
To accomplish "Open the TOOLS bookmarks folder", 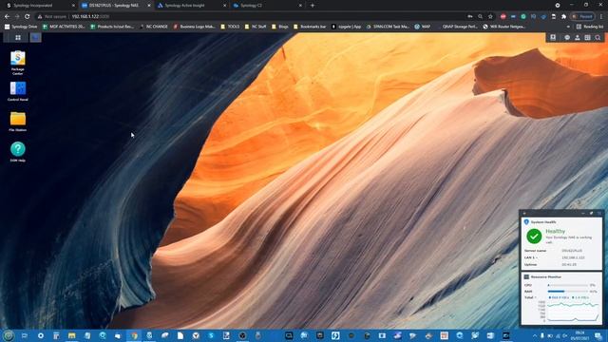I will (x=230, y=27).
